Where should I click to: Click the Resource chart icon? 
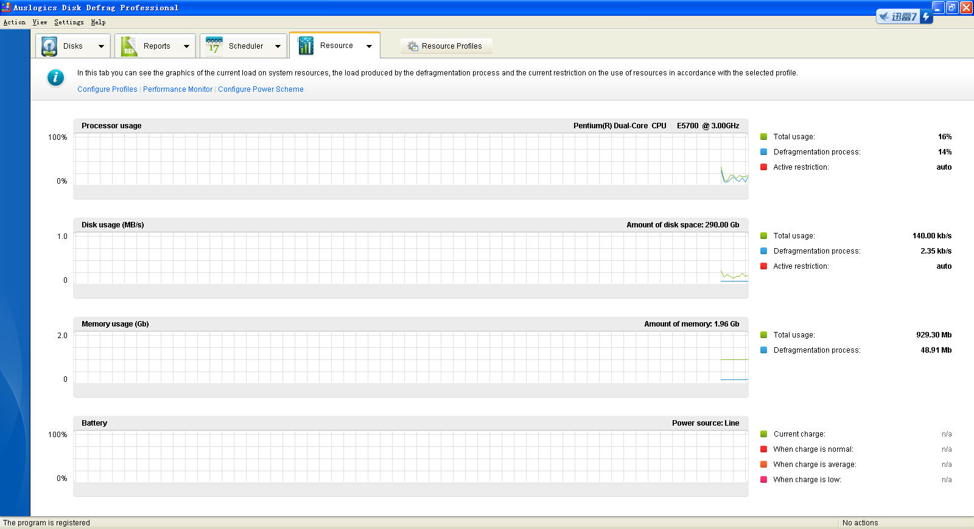click(x=306, y=46)
